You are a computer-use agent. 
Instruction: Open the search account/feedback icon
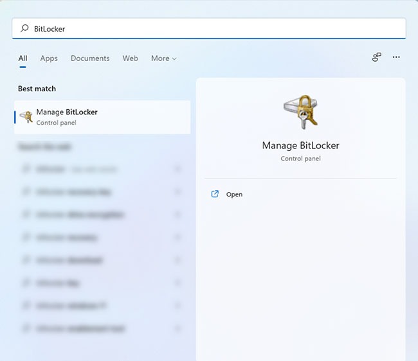[377, 57]
